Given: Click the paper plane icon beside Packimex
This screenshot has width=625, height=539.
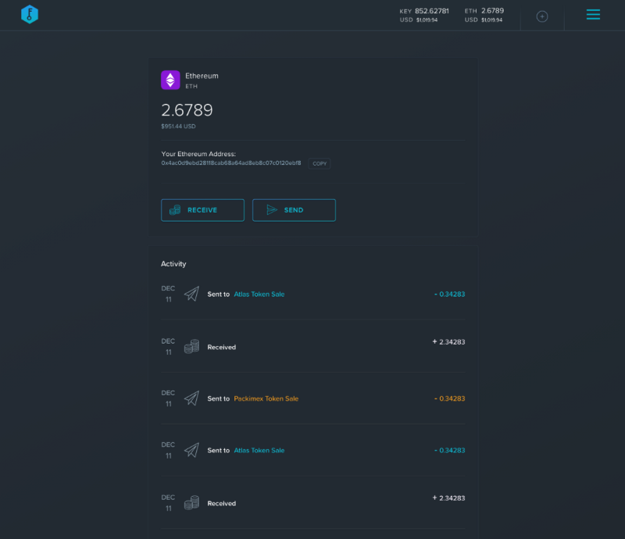Looking at the screenshot, I should (x=191, y=398).
